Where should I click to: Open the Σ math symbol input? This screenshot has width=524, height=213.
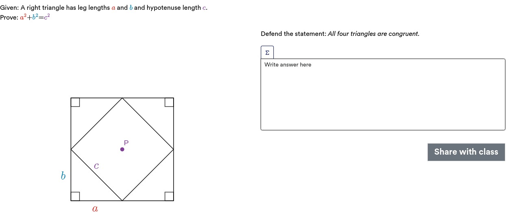[x=267, y=52]
